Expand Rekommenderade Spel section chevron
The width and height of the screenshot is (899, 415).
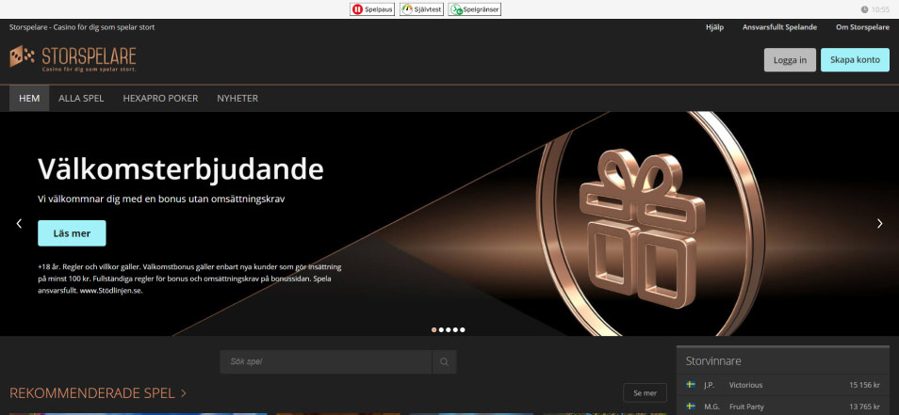[184, 393]
